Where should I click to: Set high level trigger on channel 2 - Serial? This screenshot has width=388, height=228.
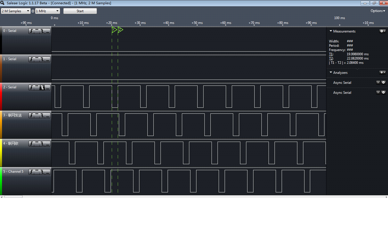coord(36,87)
